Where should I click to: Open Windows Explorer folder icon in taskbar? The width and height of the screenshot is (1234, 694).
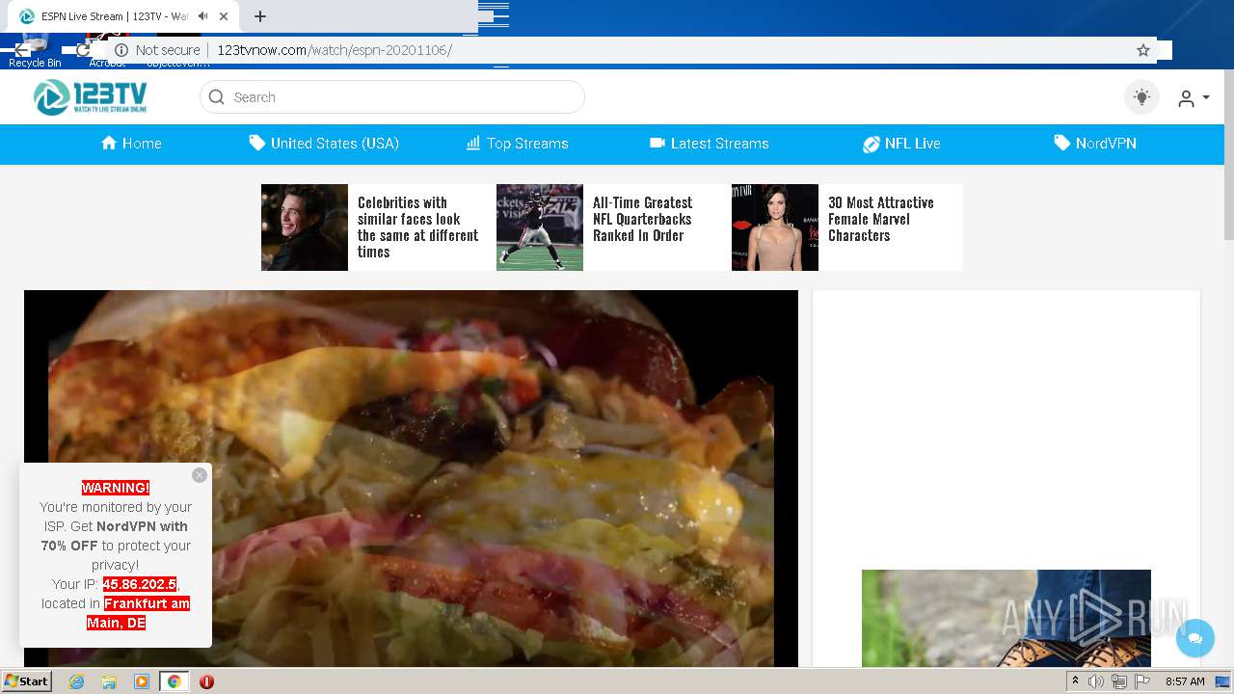click(x=109, y=681)
